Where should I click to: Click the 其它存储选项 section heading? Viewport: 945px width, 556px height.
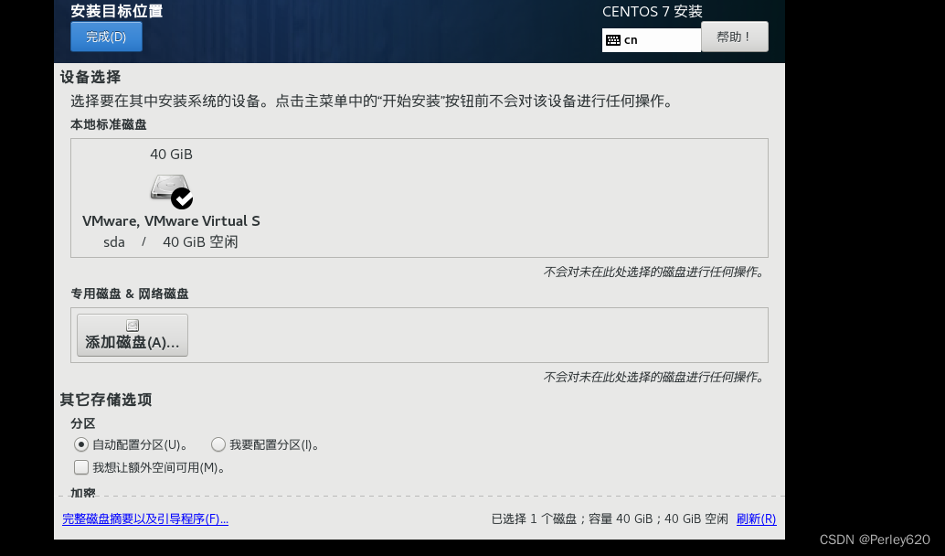(105, 400)
